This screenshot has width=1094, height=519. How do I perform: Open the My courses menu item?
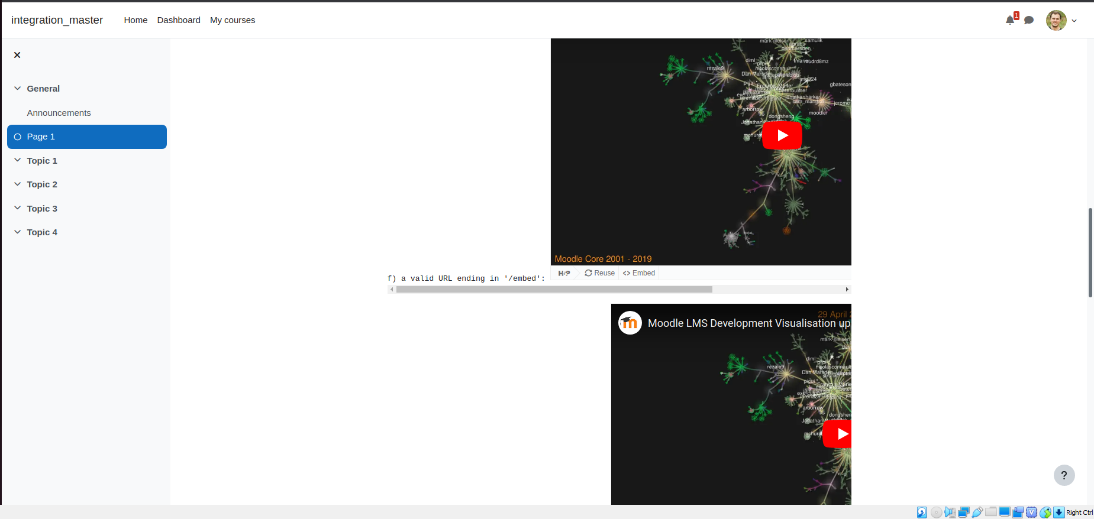pos(233,20)
